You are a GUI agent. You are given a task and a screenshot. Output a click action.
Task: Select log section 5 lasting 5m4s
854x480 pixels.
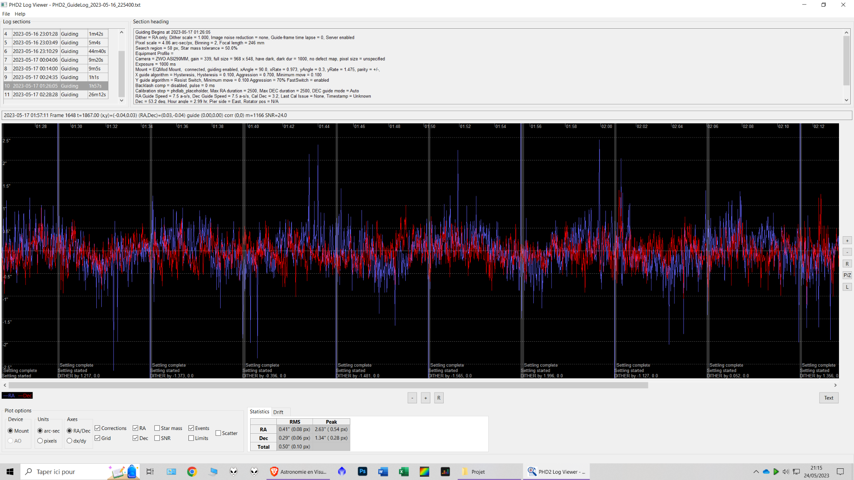[x=56, y=42]
